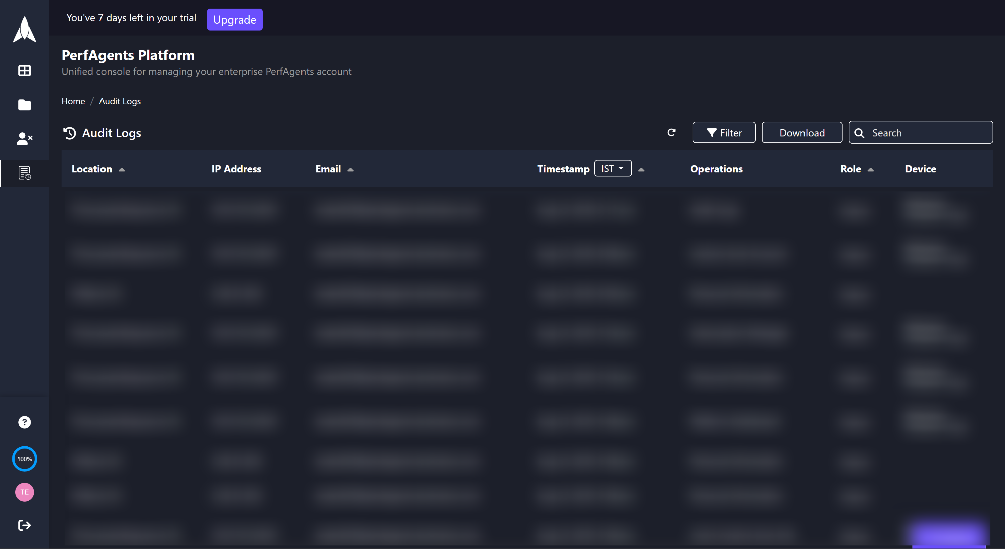Refresh the audit logs table
Viewport: 1005px width, 549px height.
click(x=671, y=132)
